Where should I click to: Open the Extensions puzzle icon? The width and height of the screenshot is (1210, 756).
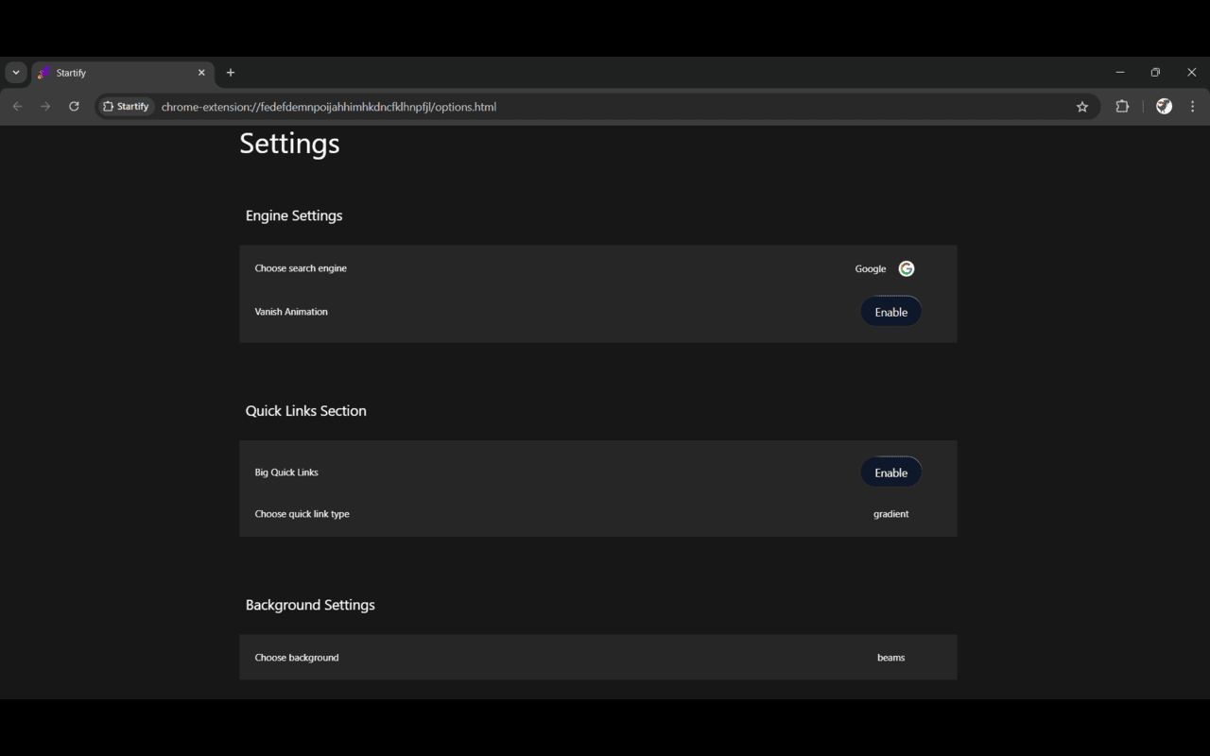[x=1122, y=107]
